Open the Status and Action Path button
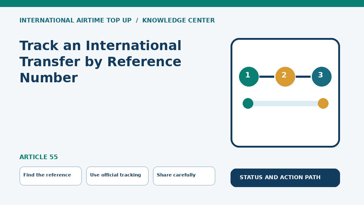Screen dimensions: 364x205 (285, 178)
